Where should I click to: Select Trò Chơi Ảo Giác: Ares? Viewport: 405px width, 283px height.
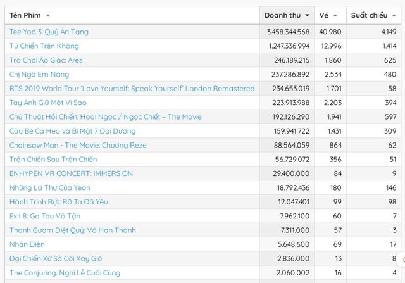pos(46,60)
